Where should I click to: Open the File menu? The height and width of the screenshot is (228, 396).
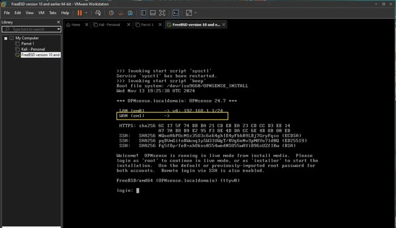pyautogui.click(x=7, y=13)
